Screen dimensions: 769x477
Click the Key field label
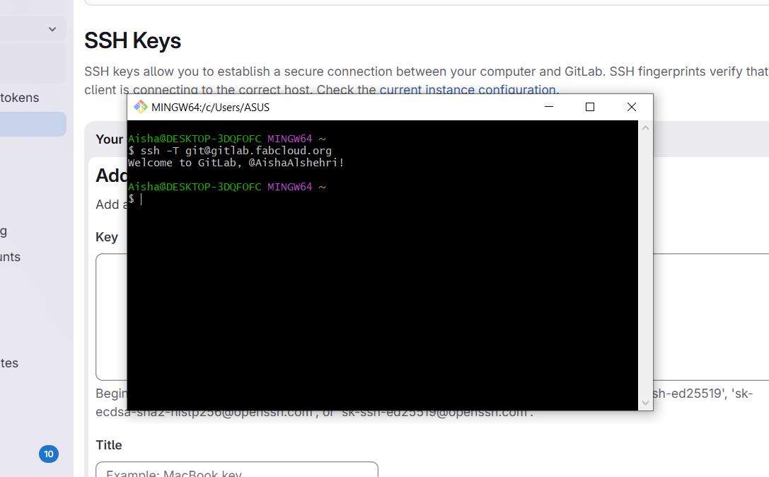point(107,237)
